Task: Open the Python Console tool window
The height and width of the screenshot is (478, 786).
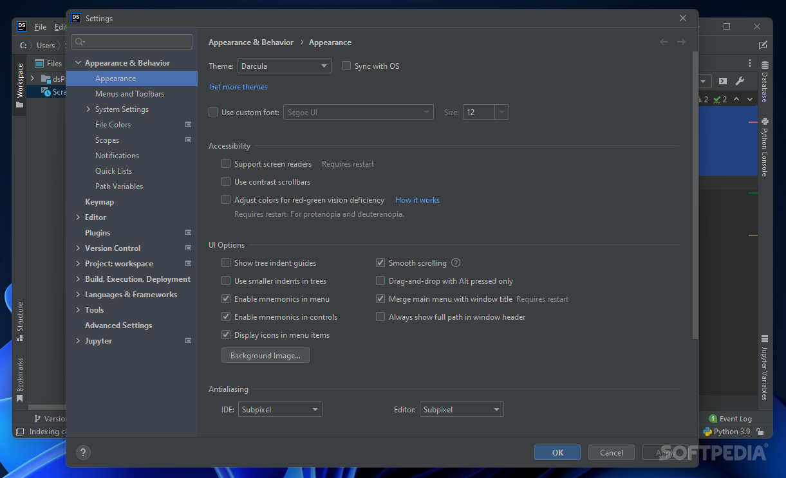Action: (x=765, y=147)
